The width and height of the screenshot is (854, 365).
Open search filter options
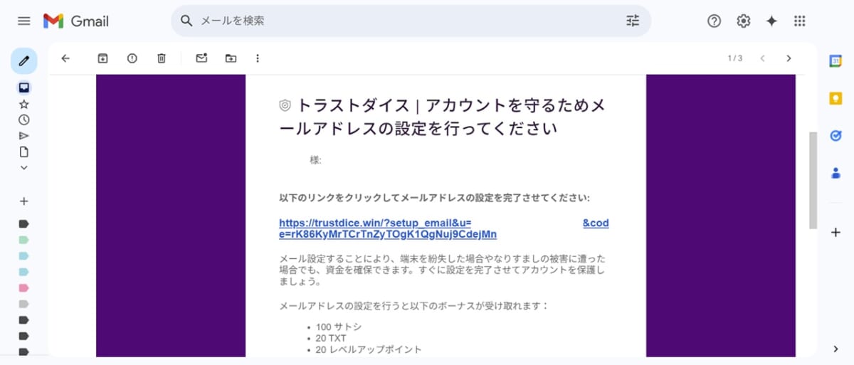click(x=633, y=21)
